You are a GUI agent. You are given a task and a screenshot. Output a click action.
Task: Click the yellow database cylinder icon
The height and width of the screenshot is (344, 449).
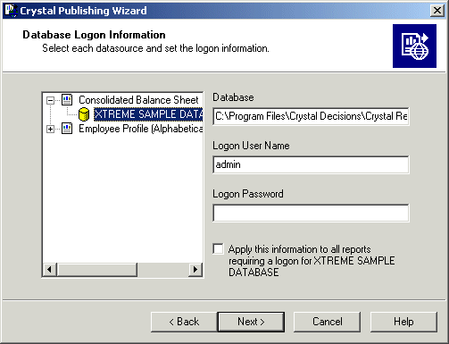coord(84,114)
